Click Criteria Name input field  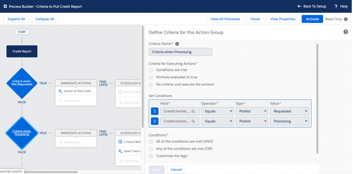tap(180, 52)
